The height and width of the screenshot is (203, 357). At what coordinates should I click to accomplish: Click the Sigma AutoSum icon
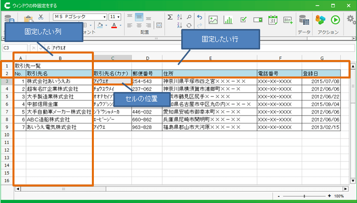170,16
